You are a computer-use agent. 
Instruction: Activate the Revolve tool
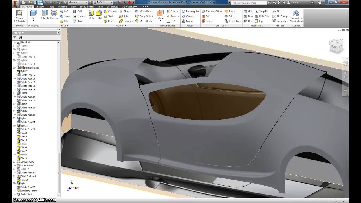tap(54, 15)
